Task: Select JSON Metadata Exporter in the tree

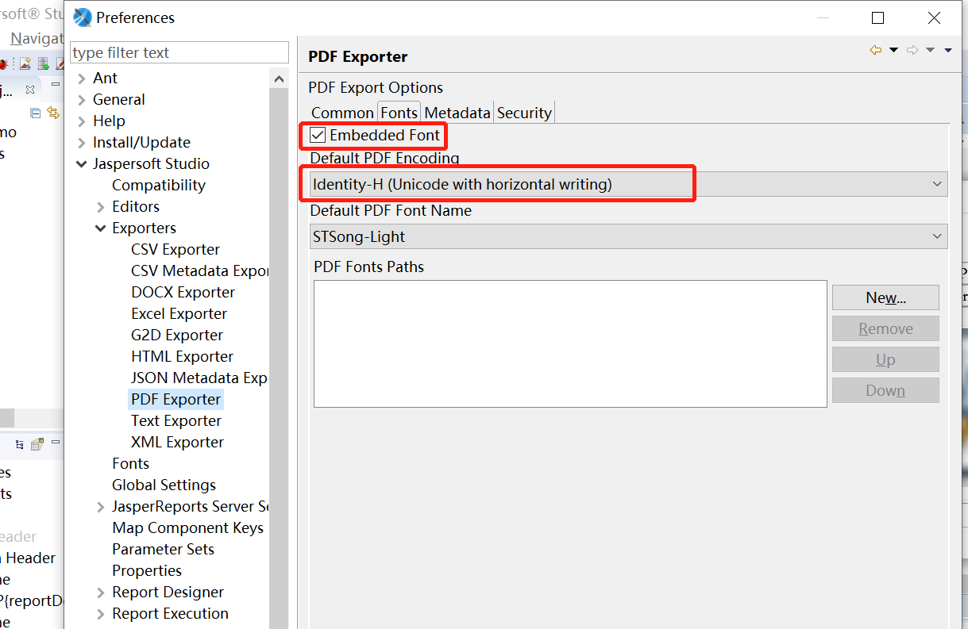Action: tap(199, 378)
